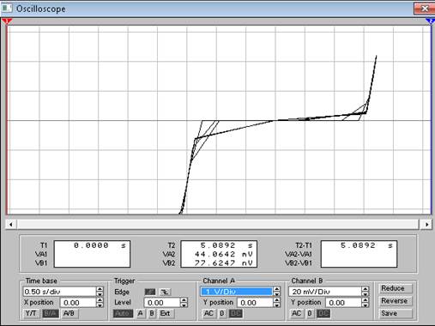Screen dimensions: 435x326
Task: Click the Channel B 20 mV/Div field
Action: (325, 292)
